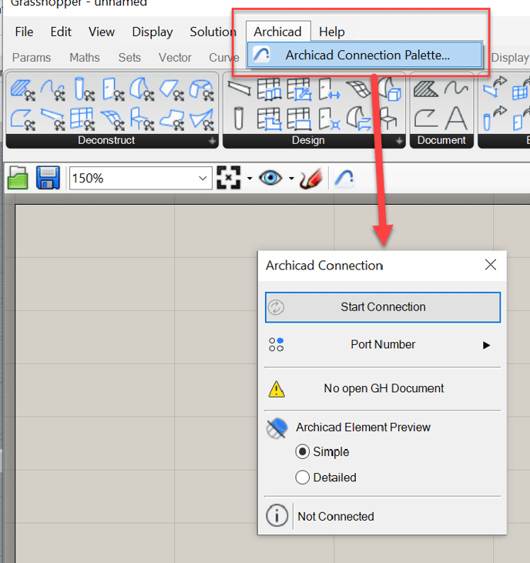Click the 'No open GH Document' text
The width and height of the screenshot is (530, 563).
[384, 388]
